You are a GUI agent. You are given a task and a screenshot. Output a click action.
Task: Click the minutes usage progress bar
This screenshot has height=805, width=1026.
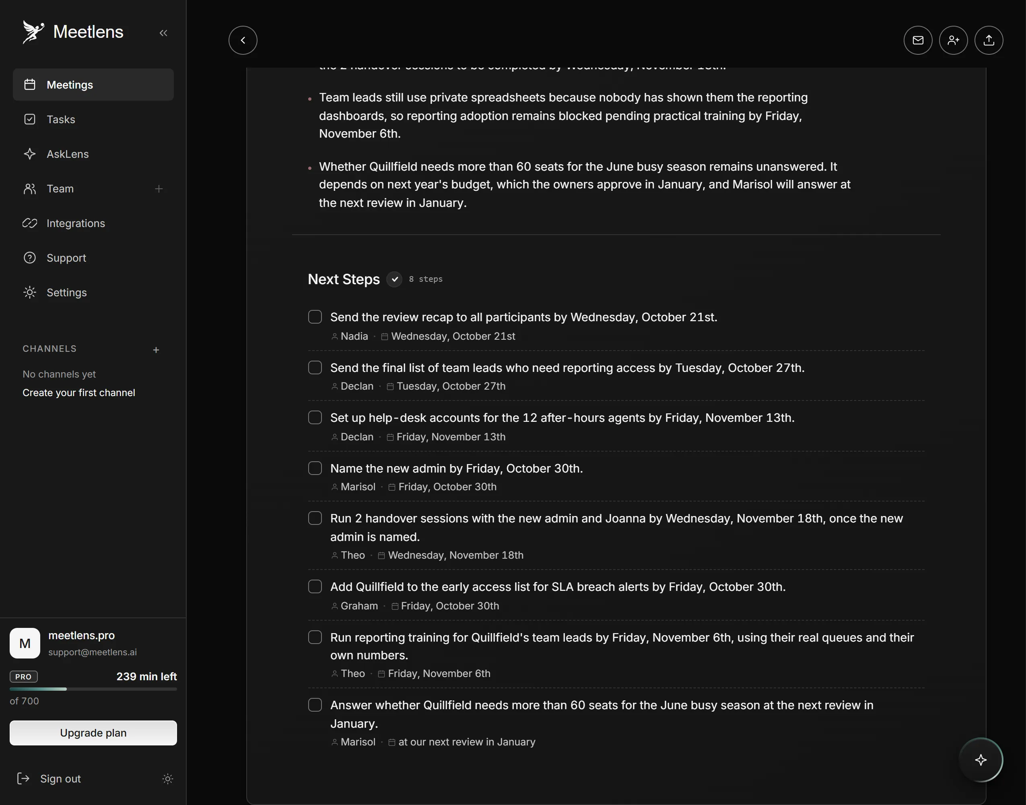(93, 689)
